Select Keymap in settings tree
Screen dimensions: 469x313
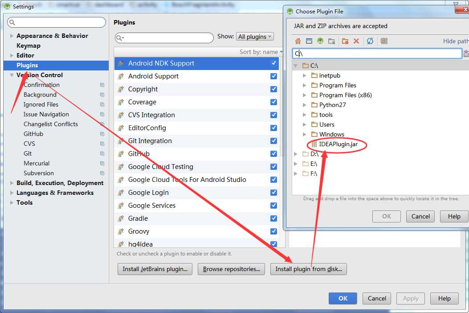(29, 46)
